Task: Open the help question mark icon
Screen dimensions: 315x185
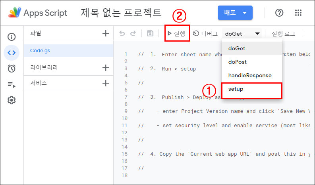Action: click(x=279, y=13)
